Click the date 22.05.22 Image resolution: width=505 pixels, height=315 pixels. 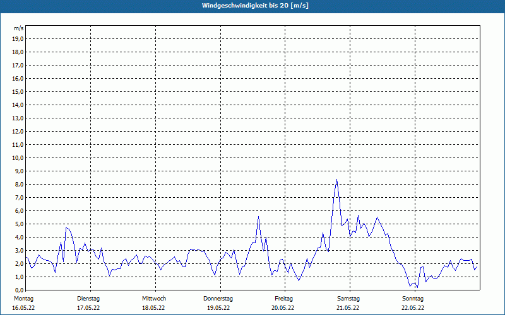pos(413,308)
